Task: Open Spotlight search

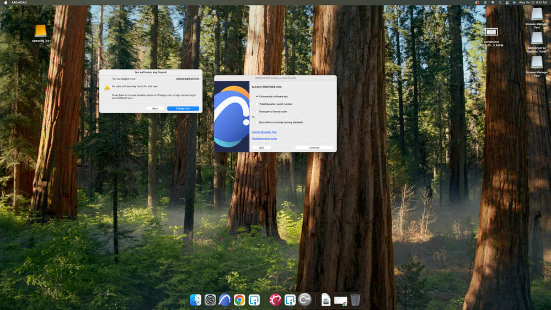Action: [500, 2]
